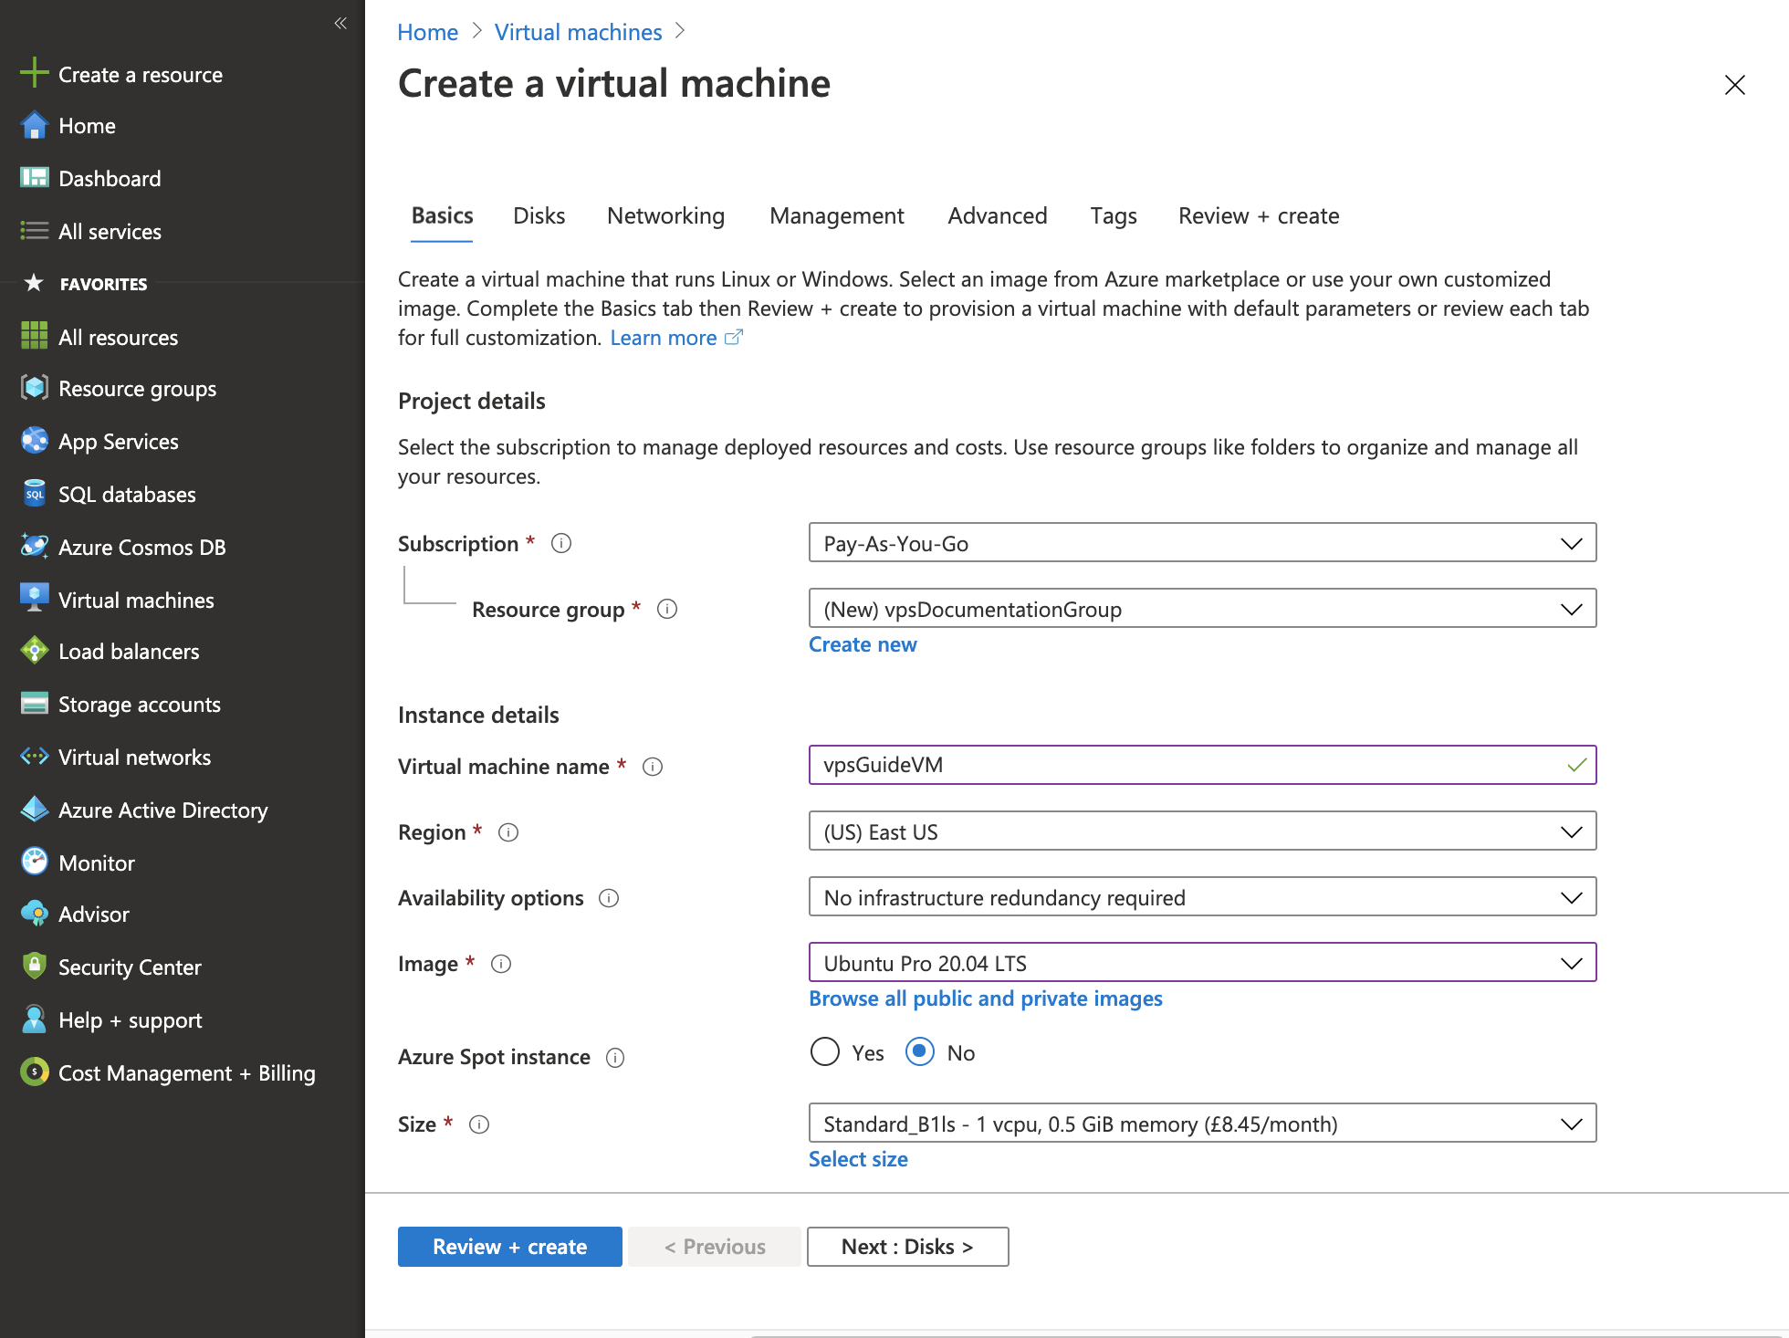Go to the Management tab

tap(836, 216)
